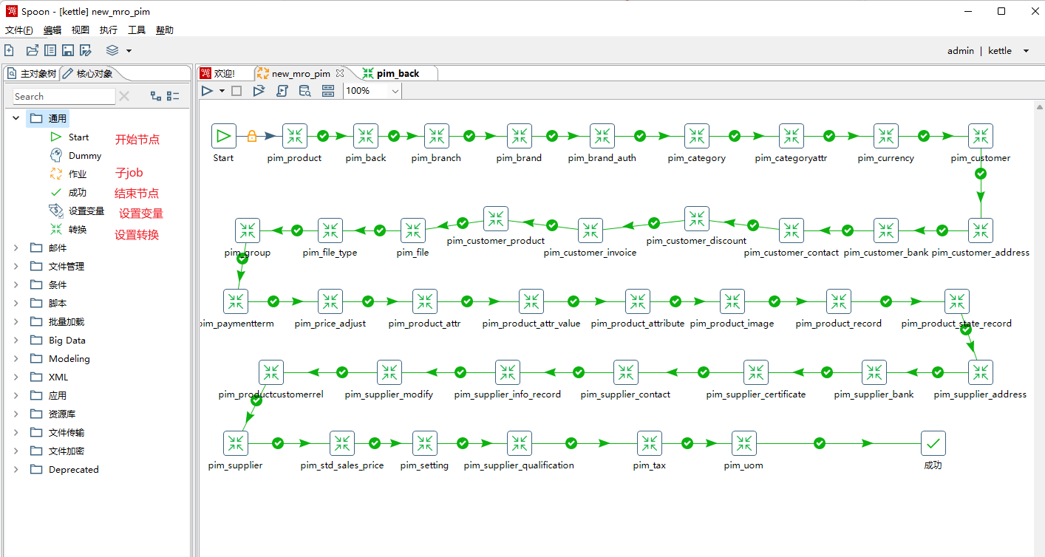Select the pim_uom transformation node
The height and width of the screenshot is (557, 1045).
click(x=743, y=443)
